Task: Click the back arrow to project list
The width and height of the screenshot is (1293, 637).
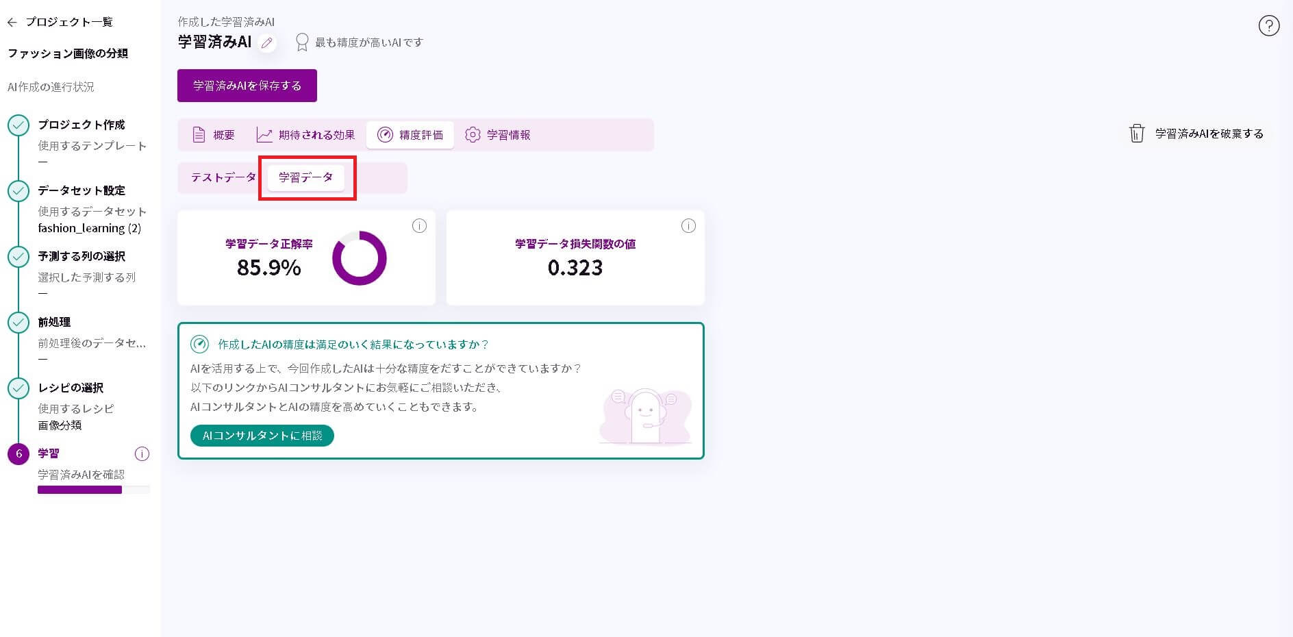Action: (12, 23)
